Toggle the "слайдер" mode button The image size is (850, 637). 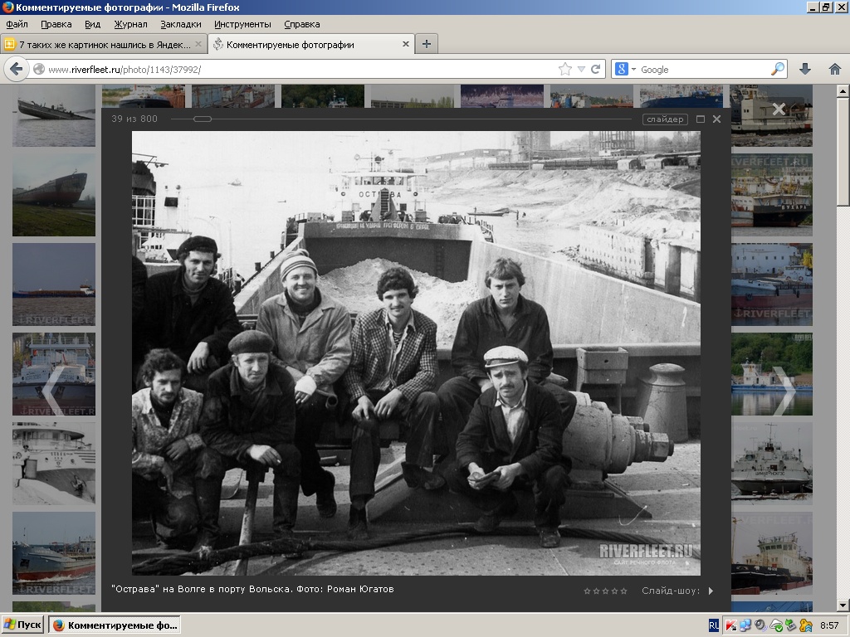pyautogui.click(x=665, y=119)
